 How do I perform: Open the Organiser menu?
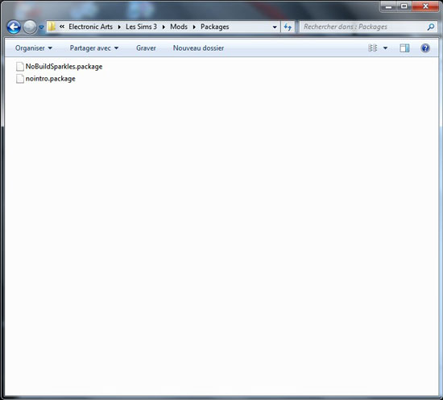tap(34, 48)
